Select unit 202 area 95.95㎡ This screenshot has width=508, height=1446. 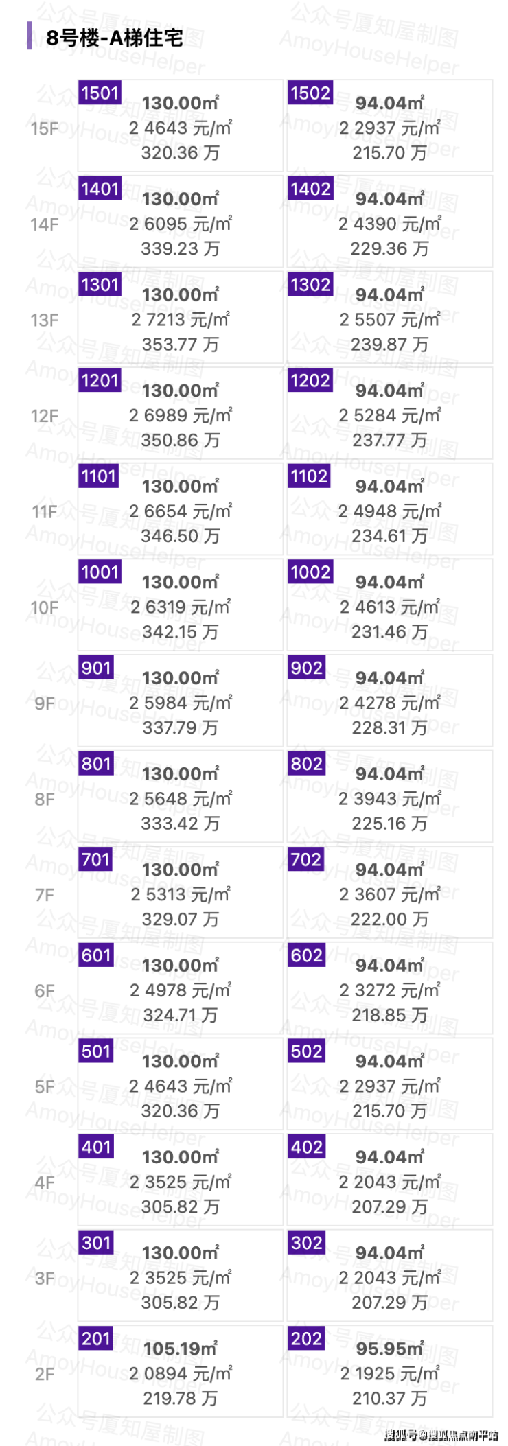pyautogui.click(x=389, y=1349)
